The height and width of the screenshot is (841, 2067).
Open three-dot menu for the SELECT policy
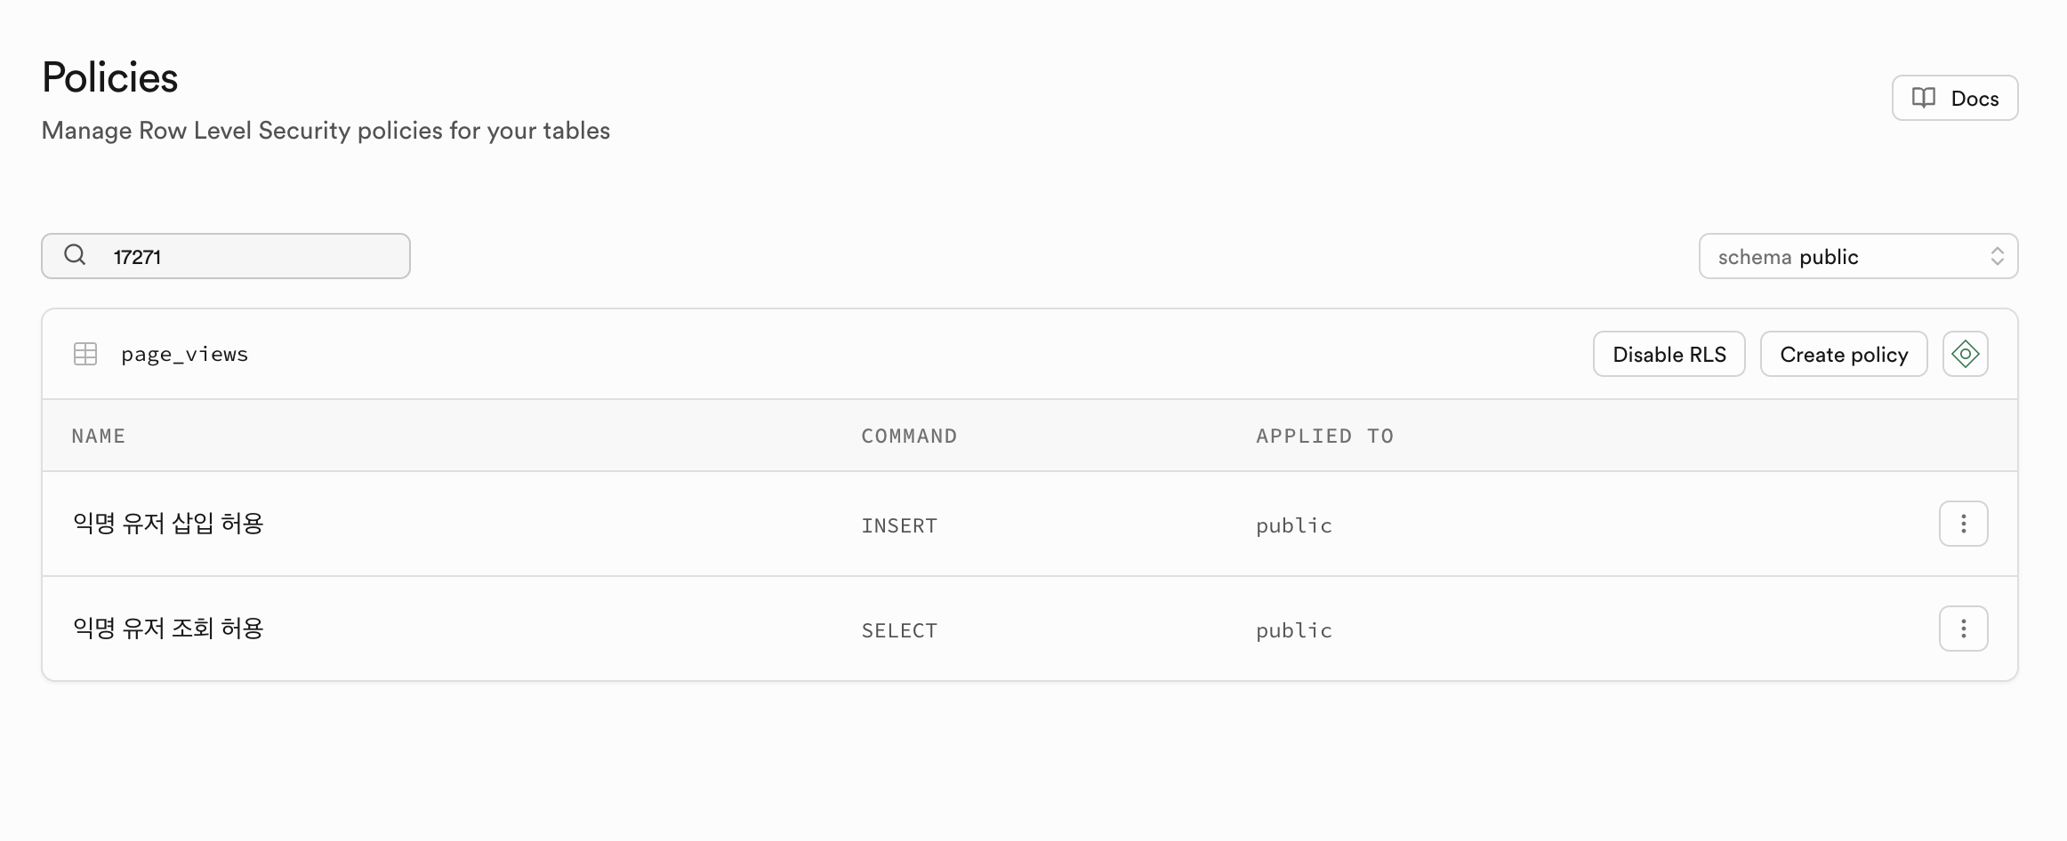1963,629
